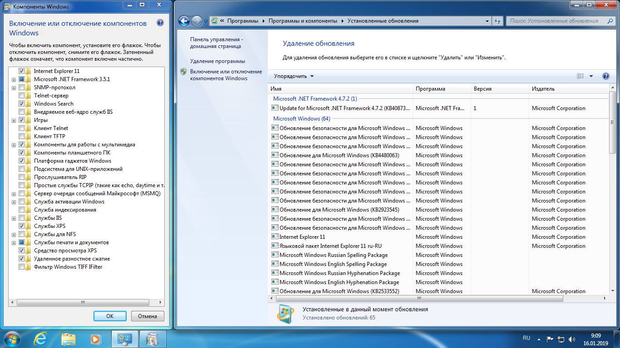Viewport: 620px width, 348px height.
Task: Open Windows Explorer from the taskbar
Action: 69,338
